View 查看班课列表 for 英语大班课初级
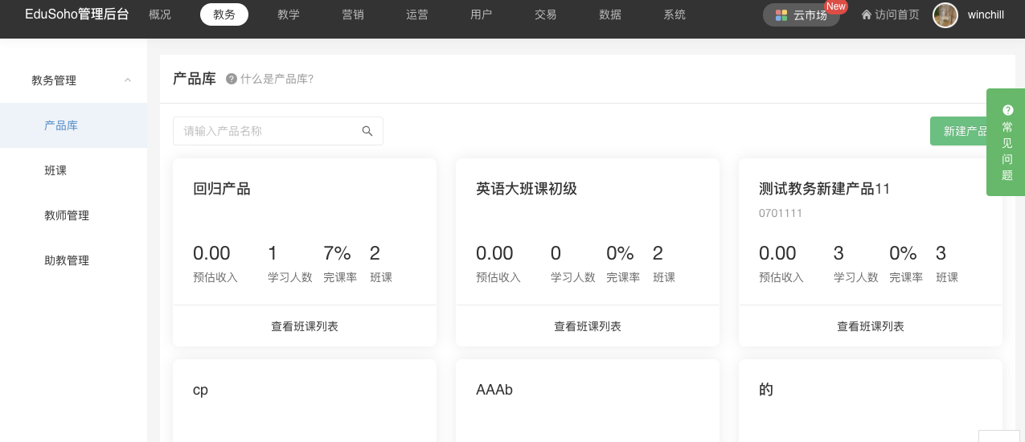1025x442 pixels. tap(588, 326)
